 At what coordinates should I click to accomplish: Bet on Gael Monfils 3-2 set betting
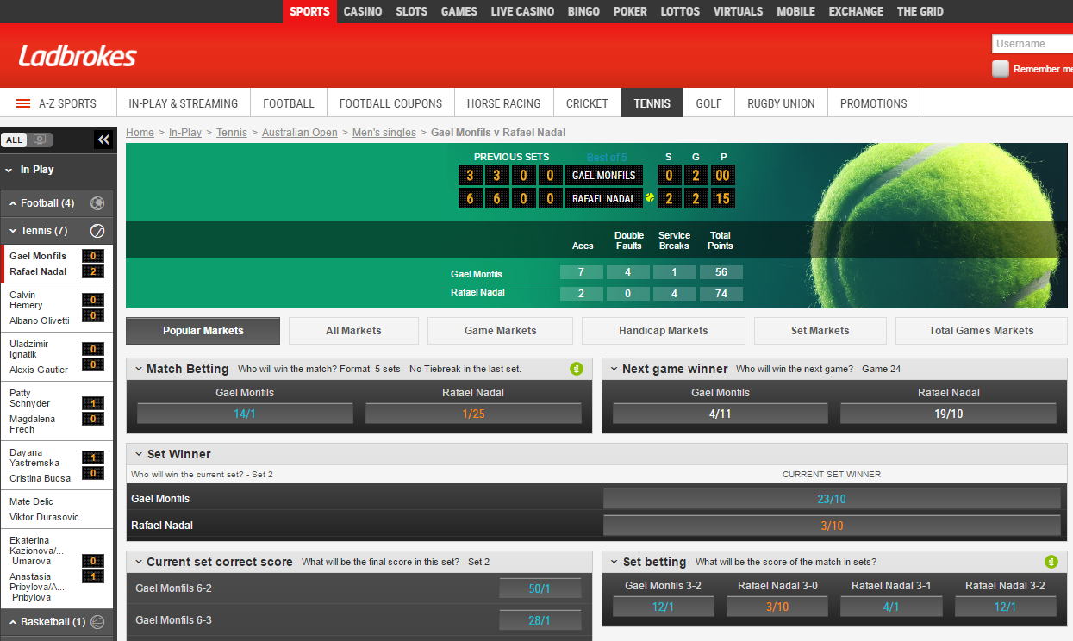pos(664,607)
